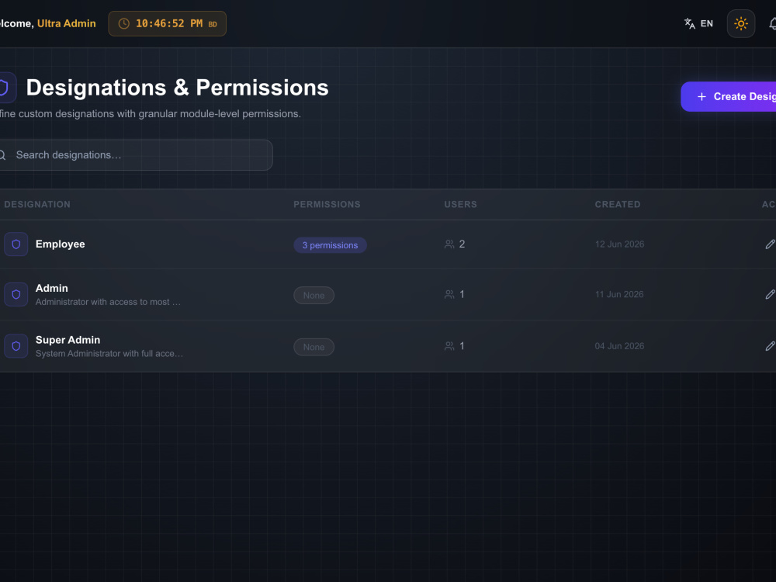The image size is (776, 582).
Task: Click the user count '2' for Employee
Action: click(x=462, y=244)
